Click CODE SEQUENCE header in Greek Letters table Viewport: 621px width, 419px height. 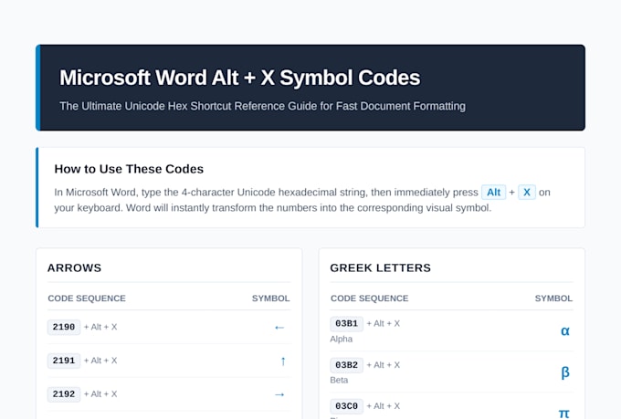[370, 299]
